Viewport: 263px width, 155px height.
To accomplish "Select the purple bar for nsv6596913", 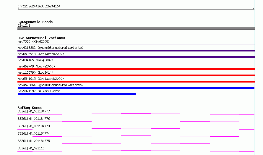I will tap(136, 57).
